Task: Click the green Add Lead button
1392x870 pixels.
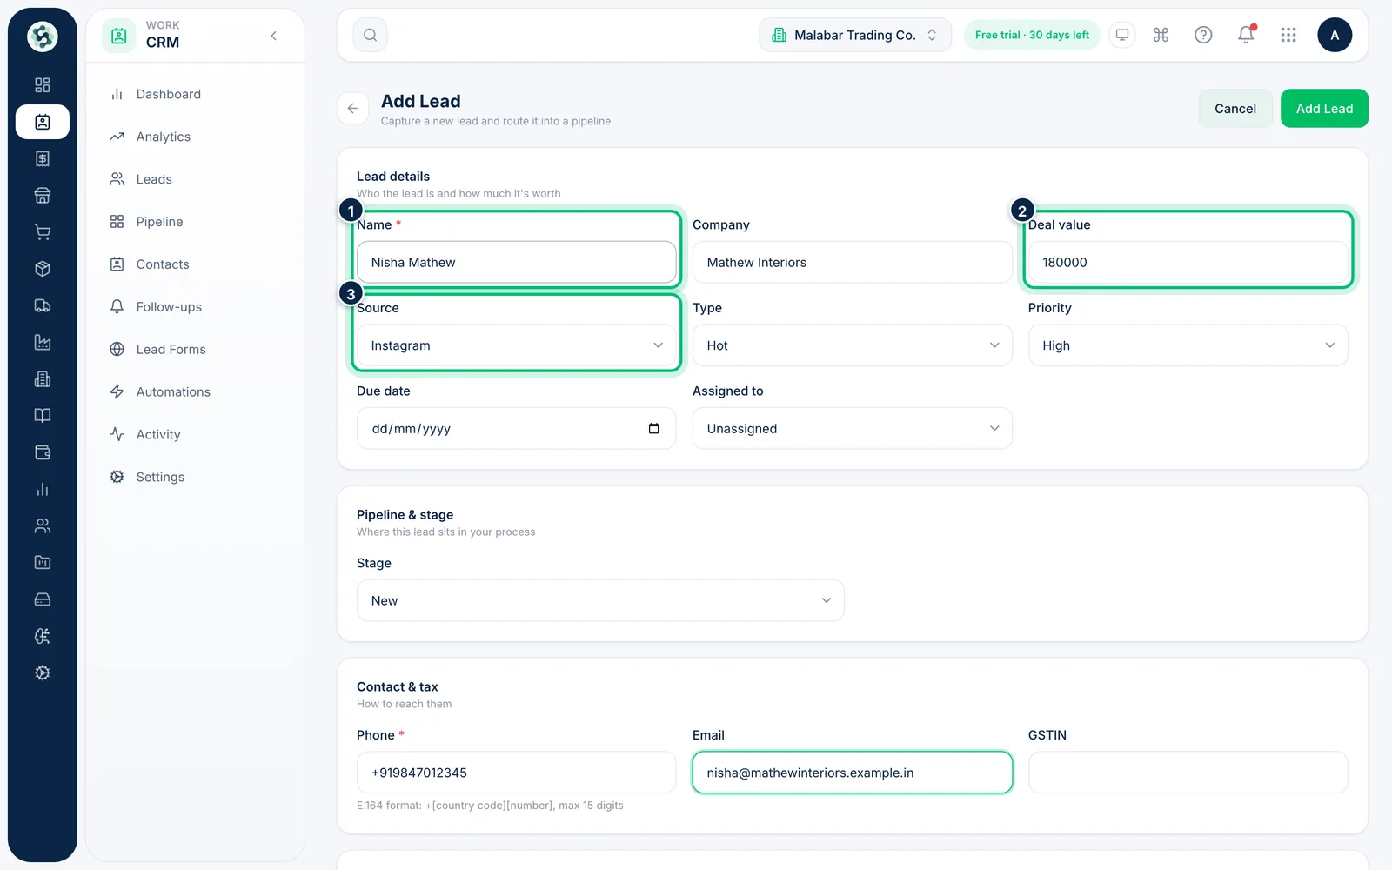Action: coord(1324,109)
